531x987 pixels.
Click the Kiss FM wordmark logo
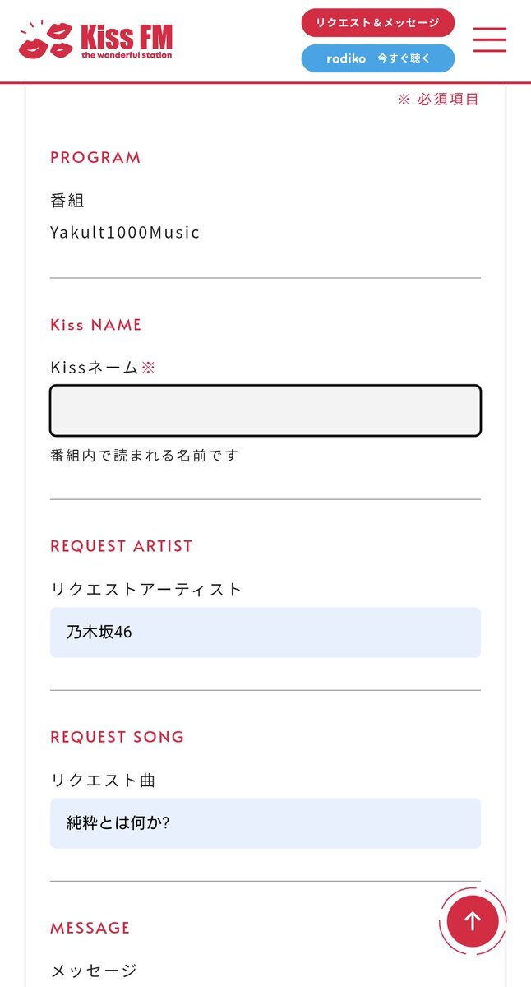click(x=127, y=40)
